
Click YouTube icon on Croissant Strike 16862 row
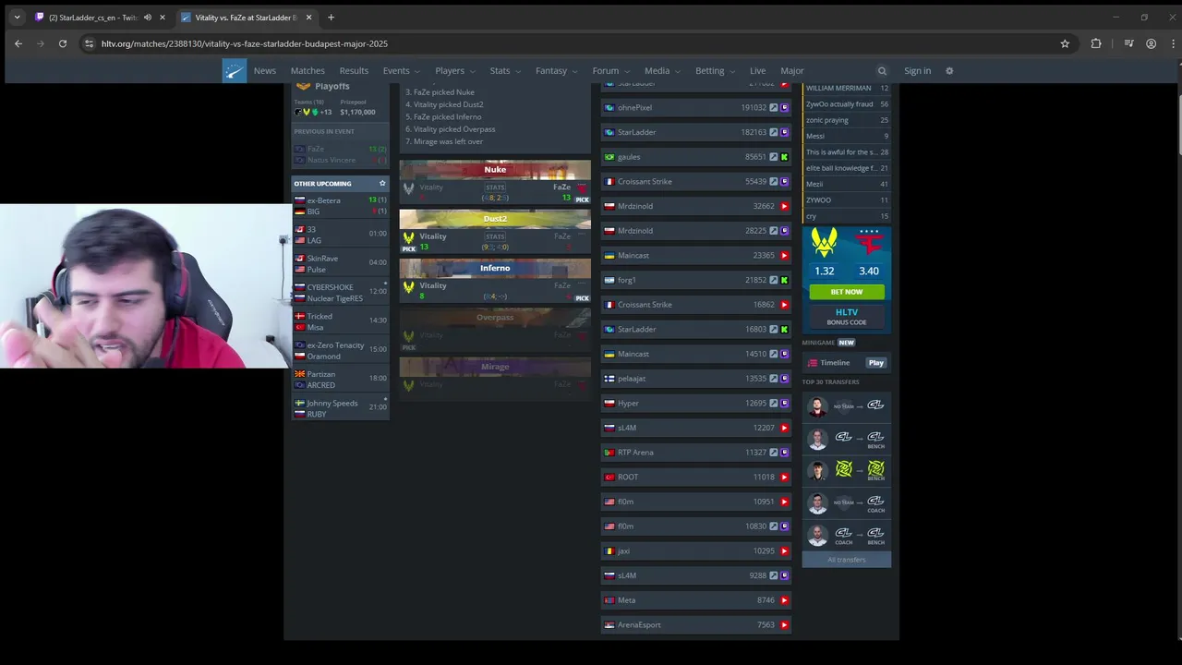[x=785, y=305]
